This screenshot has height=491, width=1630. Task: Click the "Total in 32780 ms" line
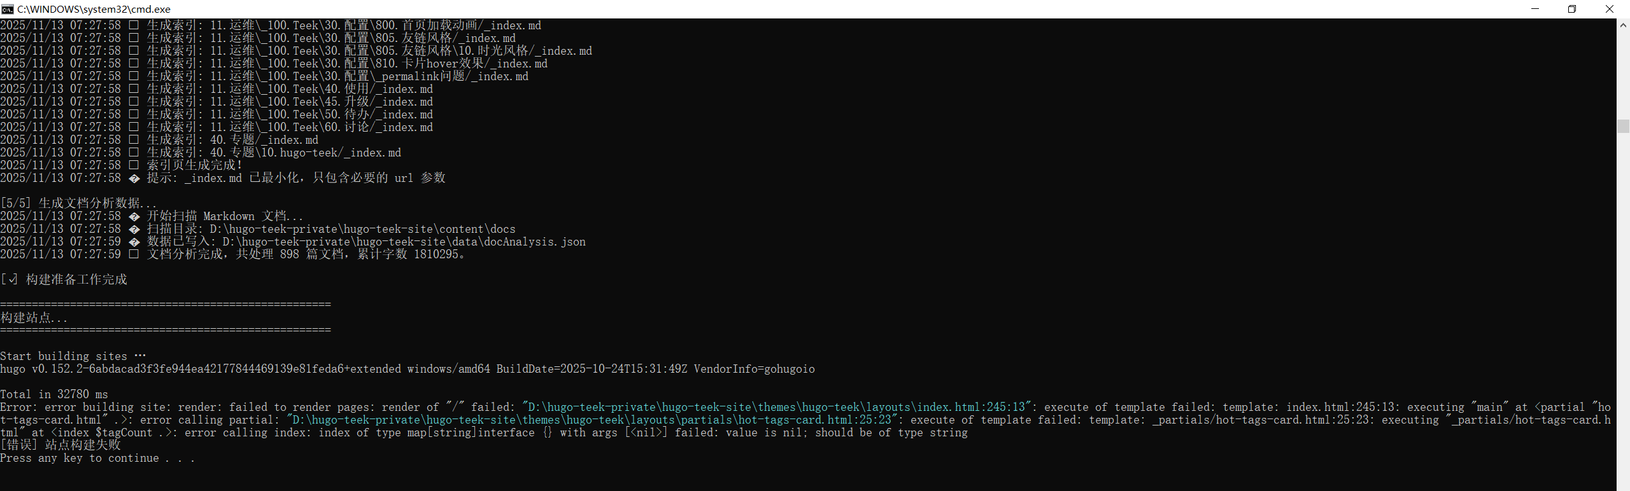coord(54,394)
